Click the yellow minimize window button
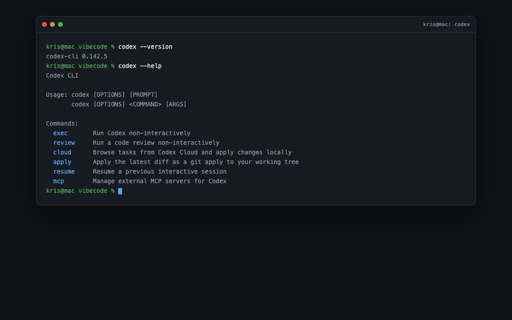 (52, 24)
